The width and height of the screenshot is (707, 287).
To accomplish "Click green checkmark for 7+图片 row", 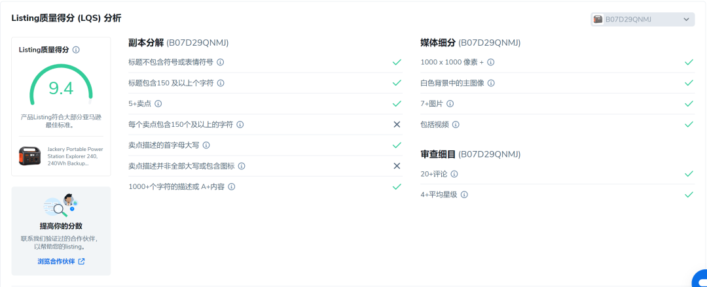I will 689,103.
